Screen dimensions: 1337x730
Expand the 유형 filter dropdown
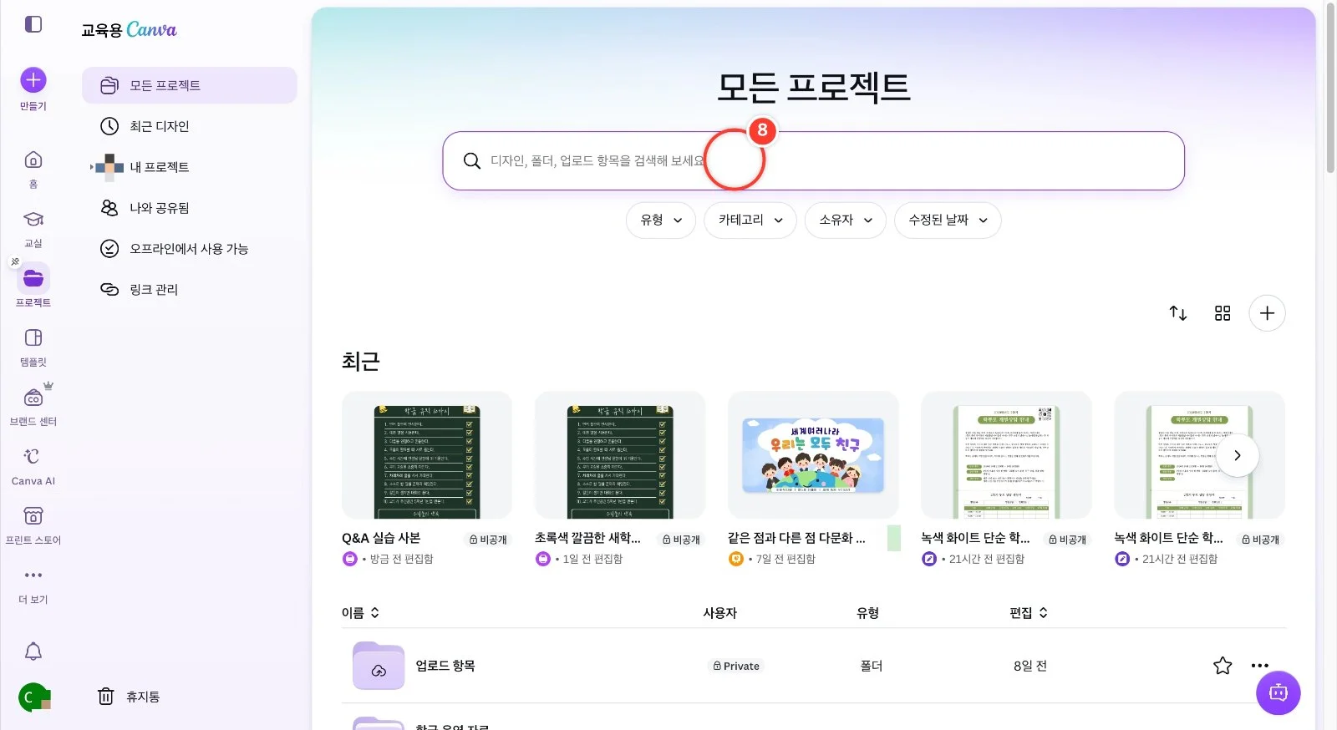[x=661, y=221]
